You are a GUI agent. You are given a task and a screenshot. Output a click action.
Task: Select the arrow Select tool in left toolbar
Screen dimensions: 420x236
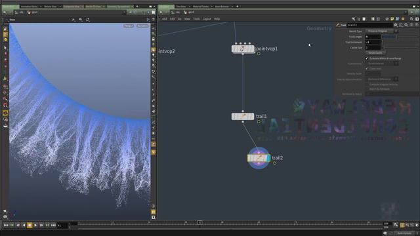coord(5,48)
